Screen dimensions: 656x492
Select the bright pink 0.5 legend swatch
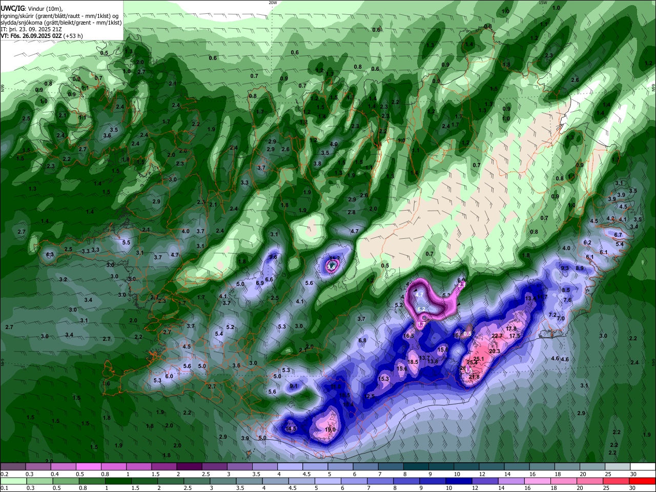[x=88, y=466]
